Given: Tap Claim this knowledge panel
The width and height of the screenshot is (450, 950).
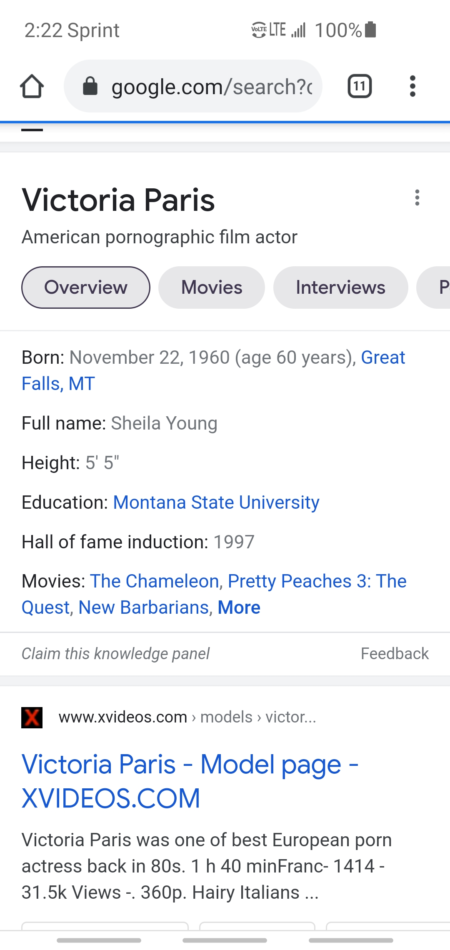Looking at the screenshot, I should (x=115, y=654).
